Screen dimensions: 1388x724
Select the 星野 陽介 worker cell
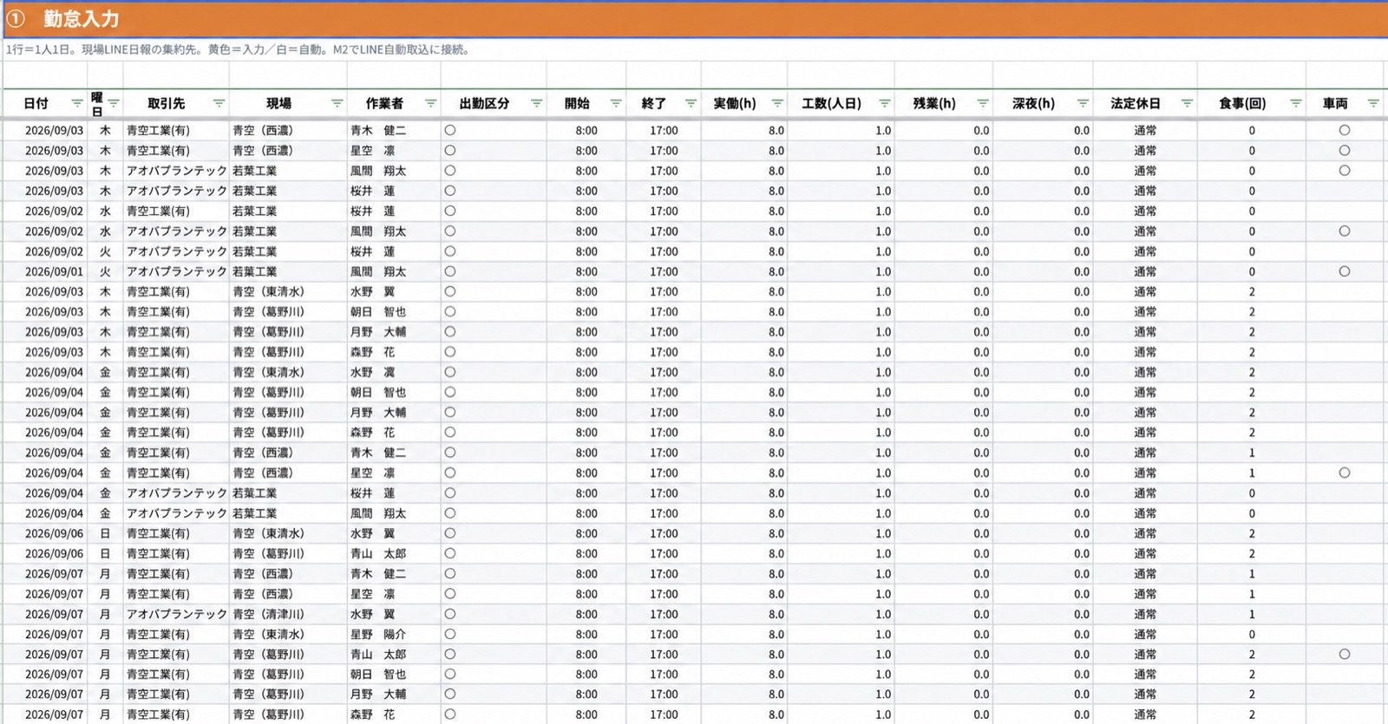[378, 635]
